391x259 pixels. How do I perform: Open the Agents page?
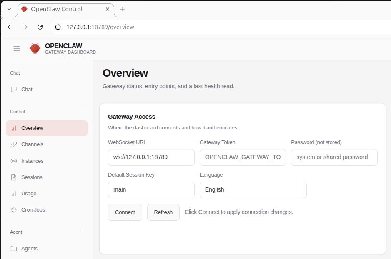tap(47, 249)
